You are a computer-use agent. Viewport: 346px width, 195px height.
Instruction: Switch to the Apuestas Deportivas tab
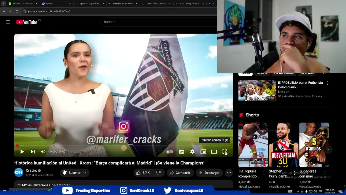click(x=90, y=4)
